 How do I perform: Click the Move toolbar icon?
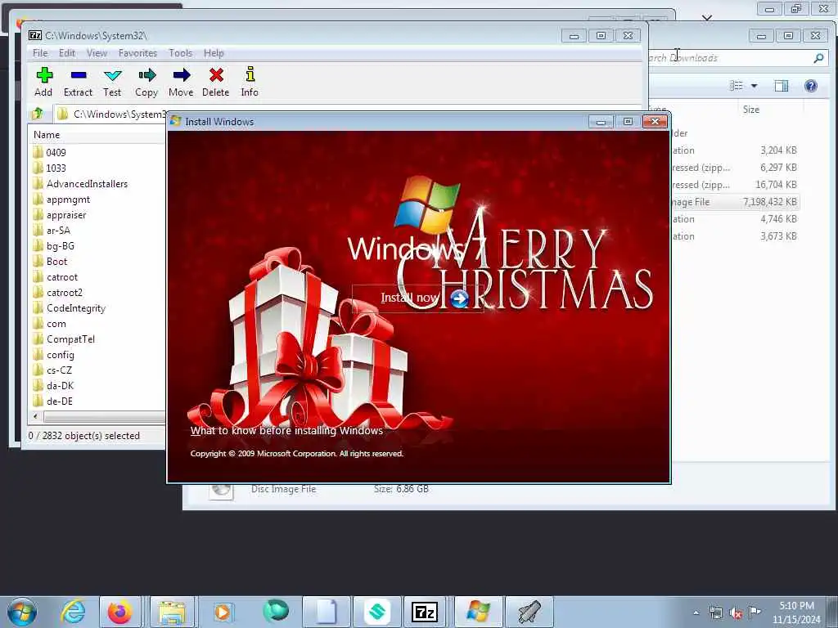pos(181,82)
